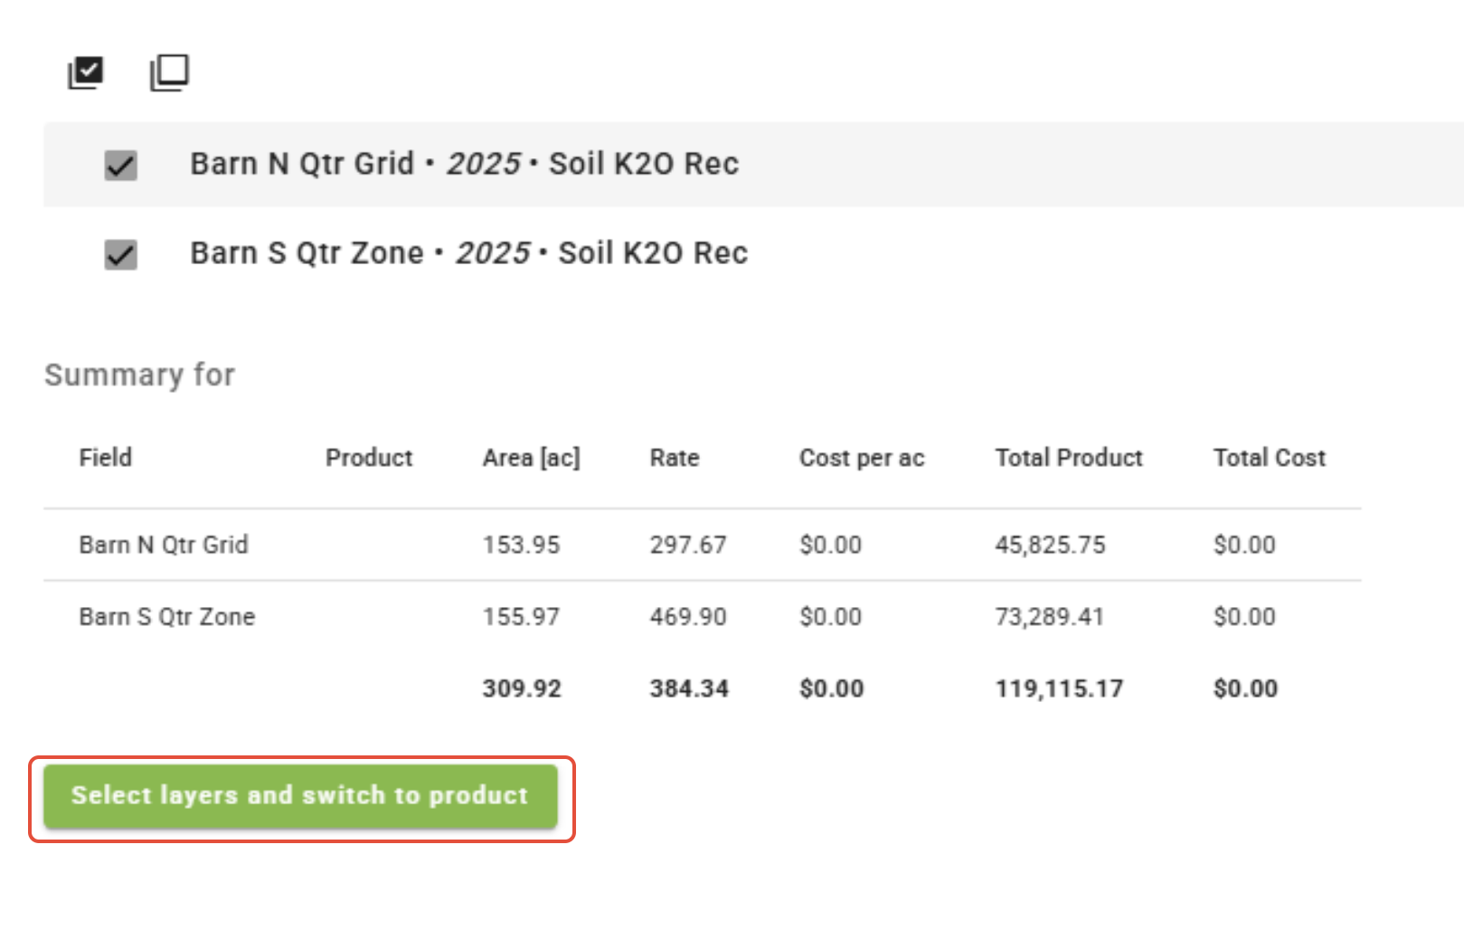Click total product value 119,115.17

(x=1059, y=689)
